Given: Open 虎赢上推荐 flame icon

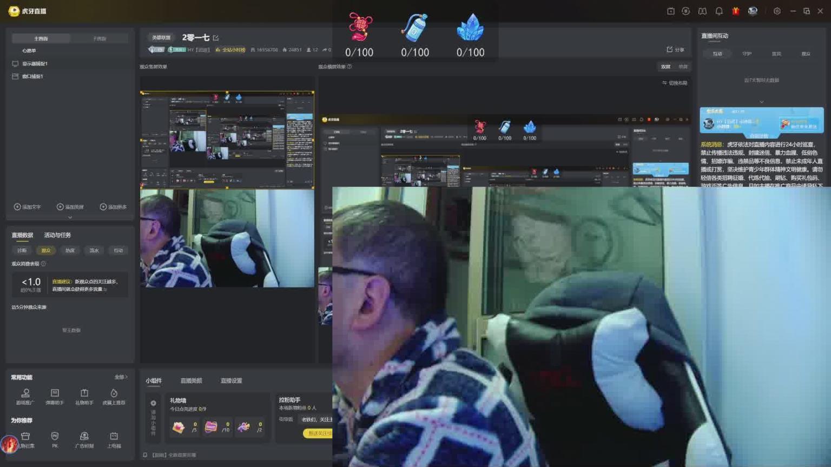Looking at the screenshot, I should tap(114, 396).
